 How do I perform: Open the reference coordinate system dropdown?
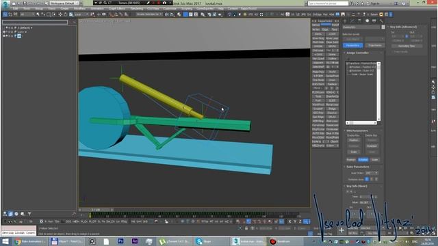81,14
